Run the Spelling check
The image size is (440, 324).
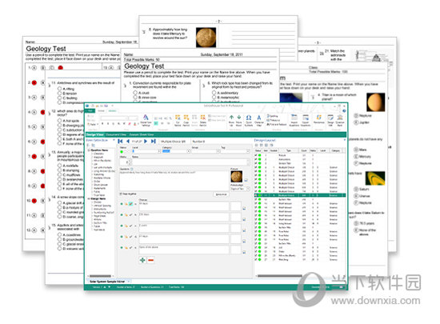coord(272,116)
